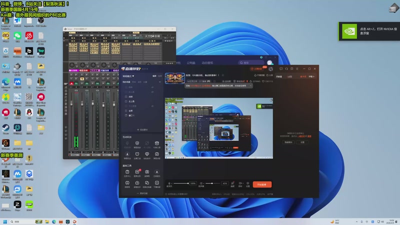Open File Explorer from the taskbar

pyautogui.click(x=47, y=221)
